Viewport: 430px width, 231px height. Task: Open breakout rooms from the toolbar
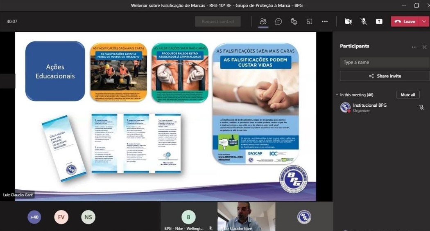point(310,22)
